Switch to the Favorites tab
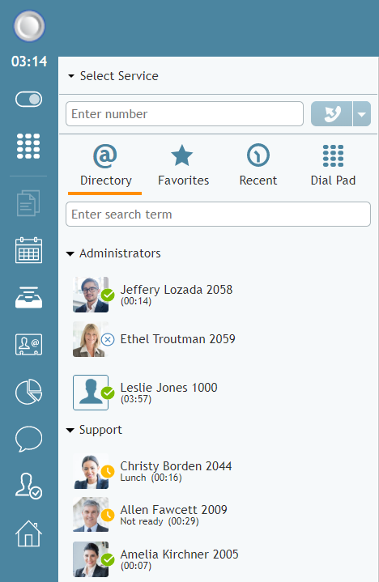This screenshot has width=379, height=582. pyautogui.click(x=183, y=166)
